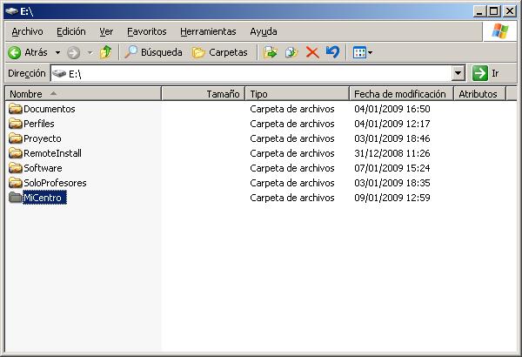
Task: Click the Atrás back arrow button
Action: pos(27,52)
